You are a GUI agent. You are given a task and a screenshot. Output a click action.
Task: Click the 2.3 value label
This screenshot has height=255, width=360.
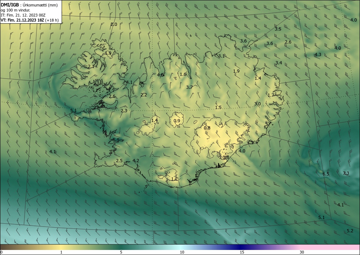click(x=124, y=111)
